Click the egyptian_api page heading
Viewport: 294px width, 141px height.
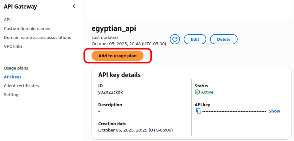114,28
